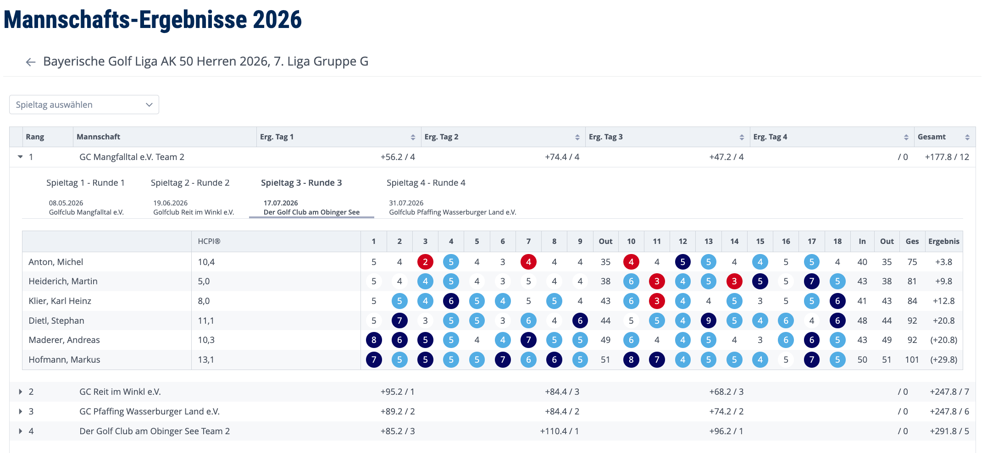
Task: Collapse the GC Mangfalltal e.V. Team 2 row
Action: pyautogui.click(x=20, y=157)
